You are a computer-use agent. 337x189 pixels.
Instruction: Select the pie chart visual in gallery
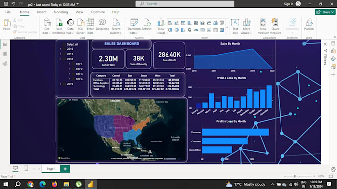[x=170, y=30]
